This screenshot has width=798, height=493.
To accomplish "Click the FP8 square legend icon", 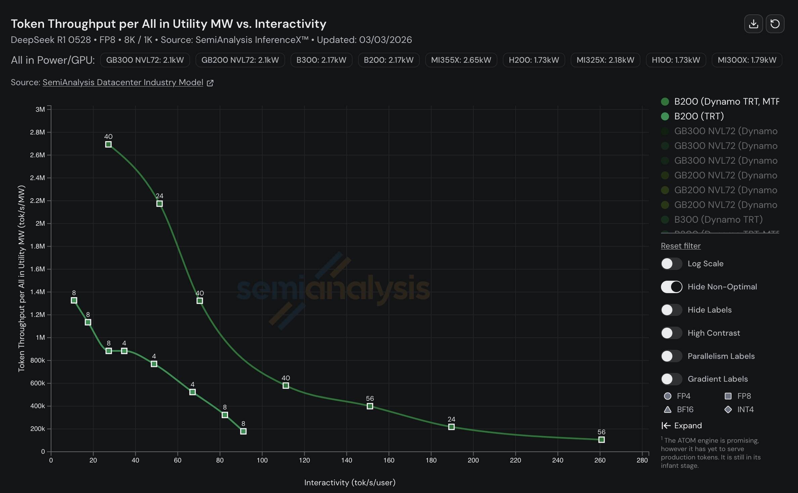I will [728, 396].
